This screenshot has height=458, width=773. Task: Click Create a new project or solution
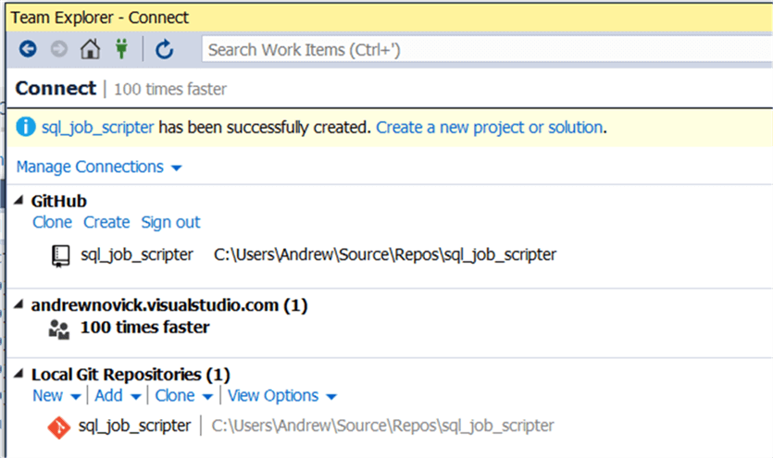(490, 128)
